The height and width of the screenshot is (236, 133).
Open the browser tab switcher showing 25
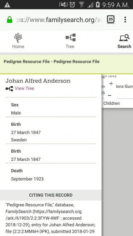(111, 20)
